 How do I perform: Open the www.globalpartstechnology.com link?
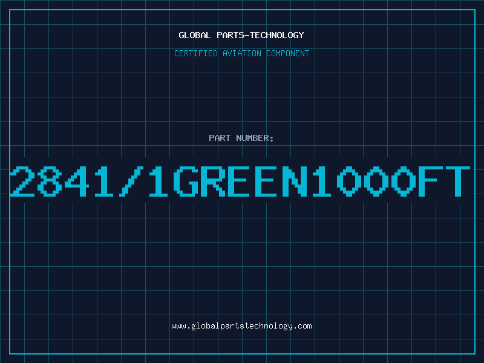click(x=241, y=326)
